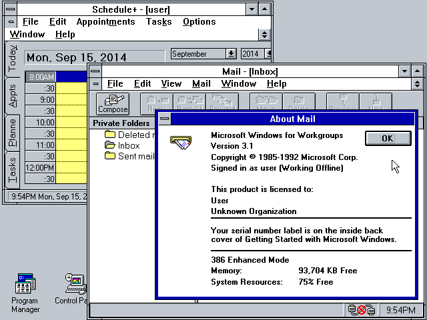Select the 9:00 time slot

(40, 99)
